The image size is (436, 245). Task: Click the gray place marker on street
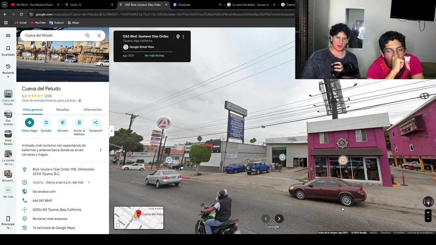282,157
